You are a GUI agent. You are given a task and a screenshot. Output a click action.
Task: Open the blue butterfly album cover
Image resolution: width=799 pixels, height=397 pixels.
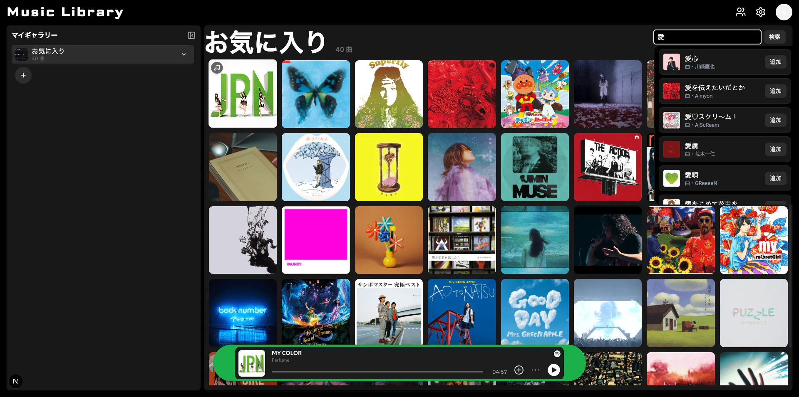click(315, 94)
